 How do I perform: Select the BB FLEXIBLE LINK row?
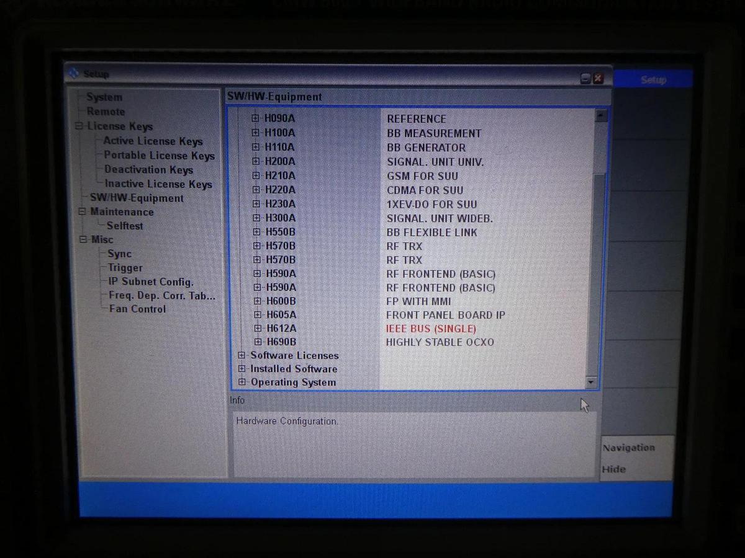(x=432, y=232)
